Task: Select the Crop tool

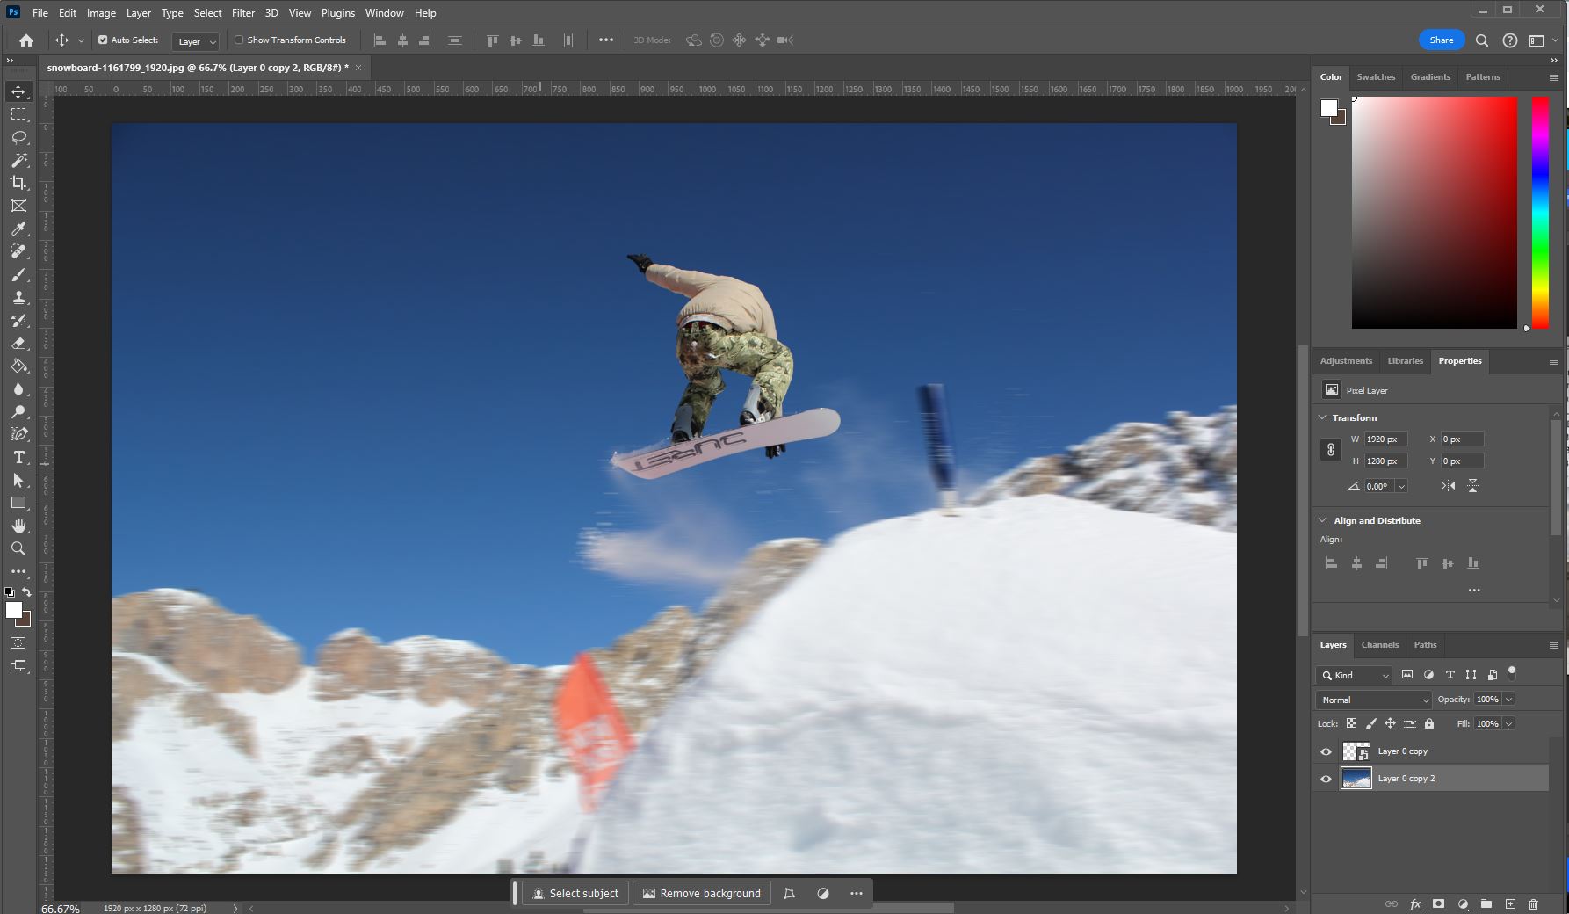Action: click(18, 183)
